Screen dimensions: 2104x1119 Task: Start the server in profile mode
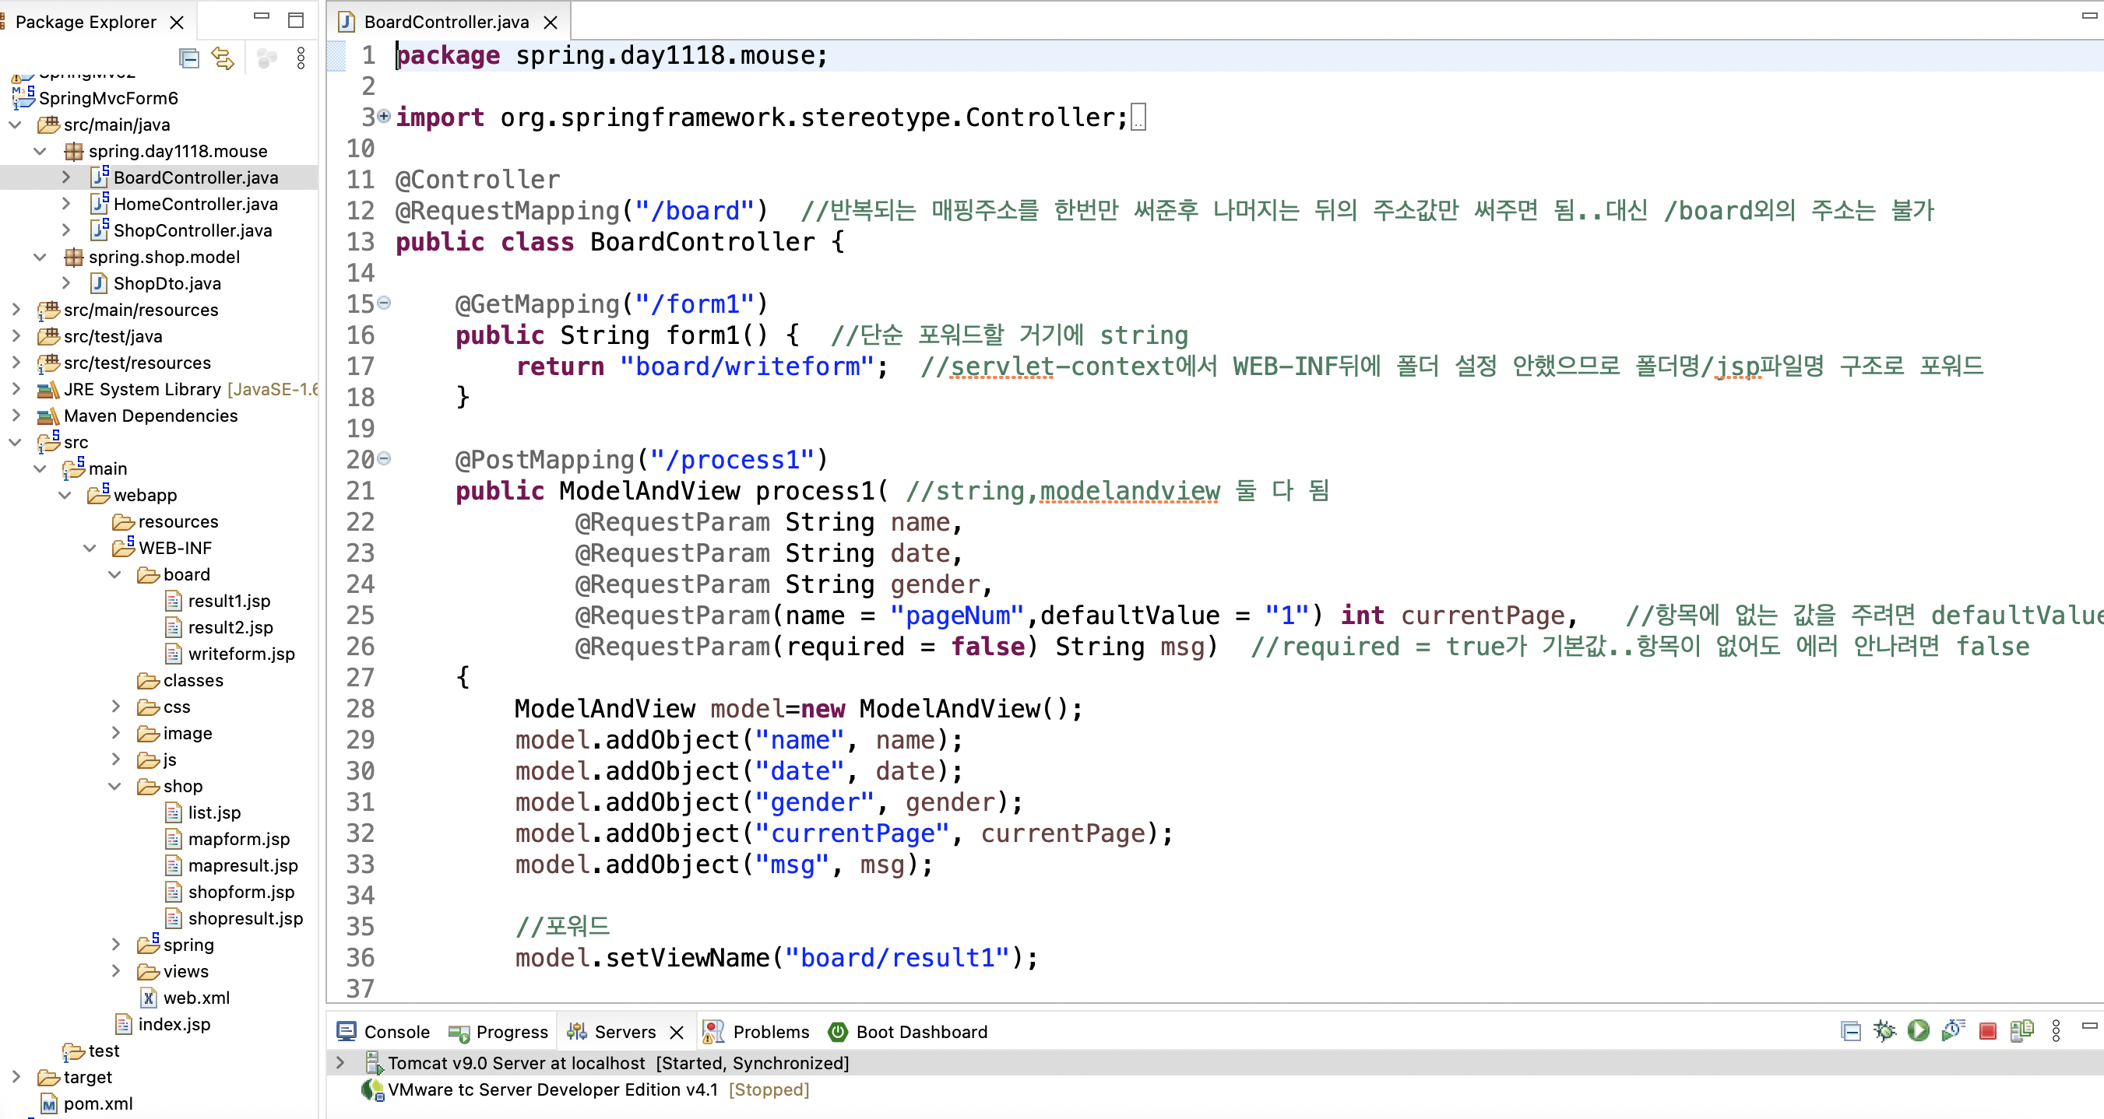1952,1031
